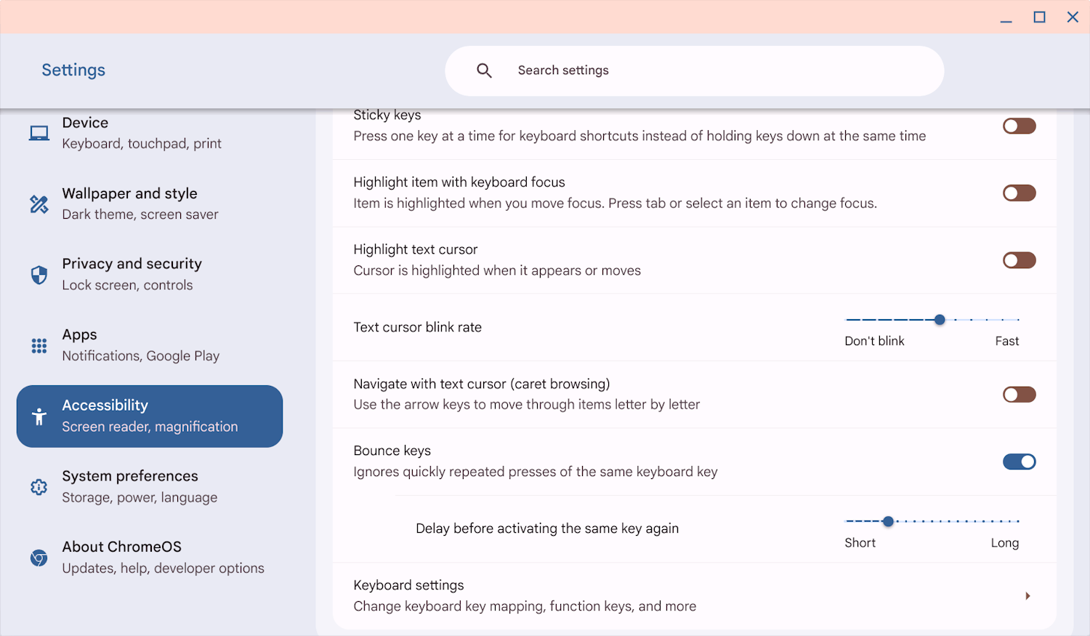Select the Accessibility section in sidebar
The image size is (1090, 636).
pos(149,416)
